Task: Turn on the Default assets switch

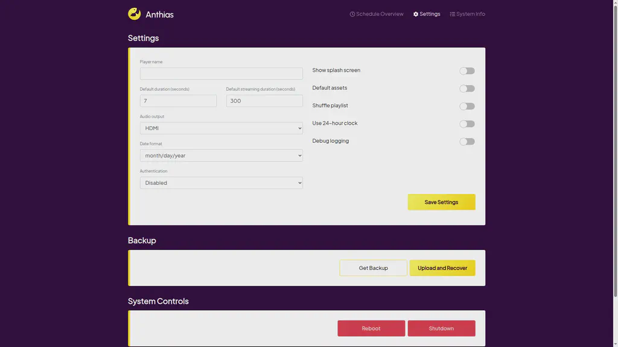Action: click(467, 88)
